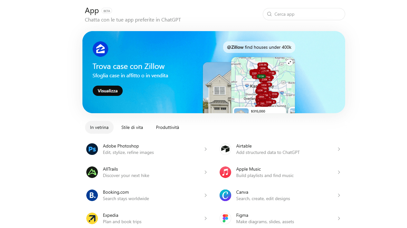Open Canva details via chevron
Screen dimensions: 407x228
click(x=339, y=195)
